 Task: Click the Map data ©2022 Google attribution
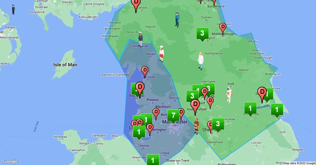[299, 163]
